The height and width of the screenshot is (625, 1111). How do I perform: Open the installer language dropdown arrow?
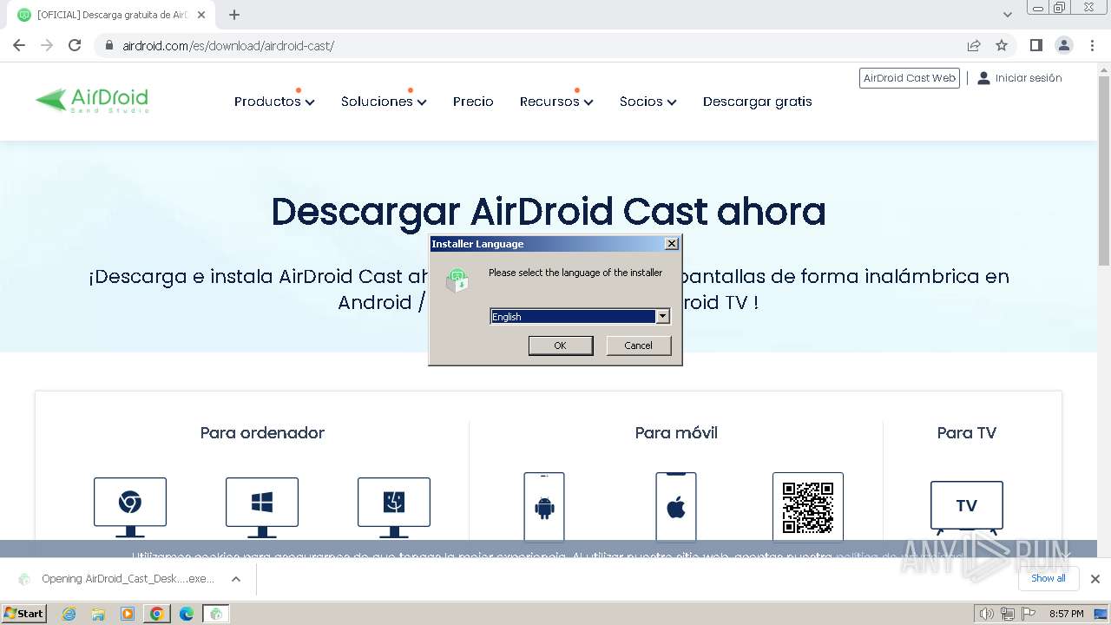[663, 317]
